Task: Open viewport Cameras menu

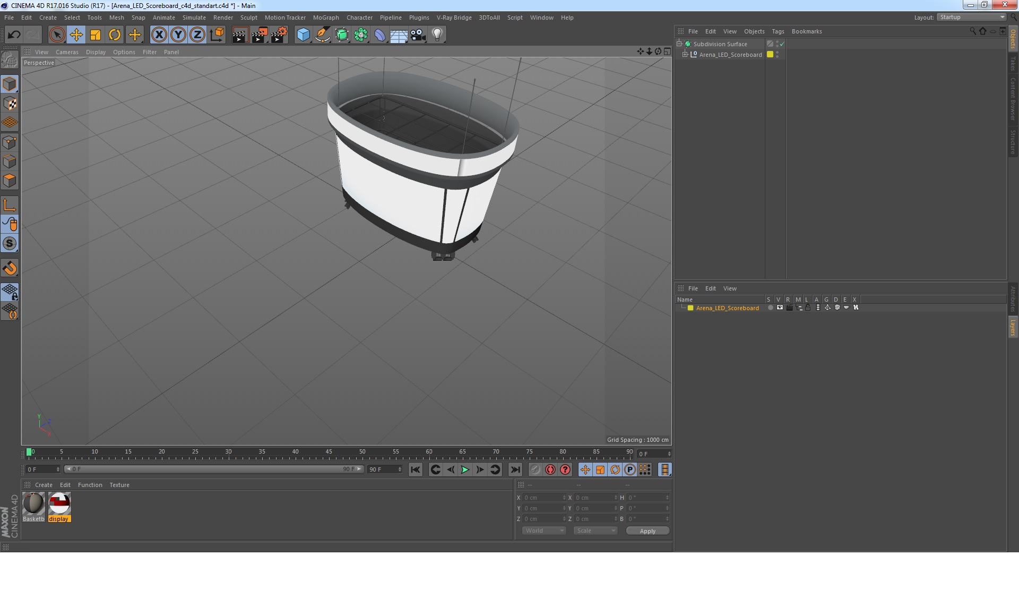Action: click(67, 52)
